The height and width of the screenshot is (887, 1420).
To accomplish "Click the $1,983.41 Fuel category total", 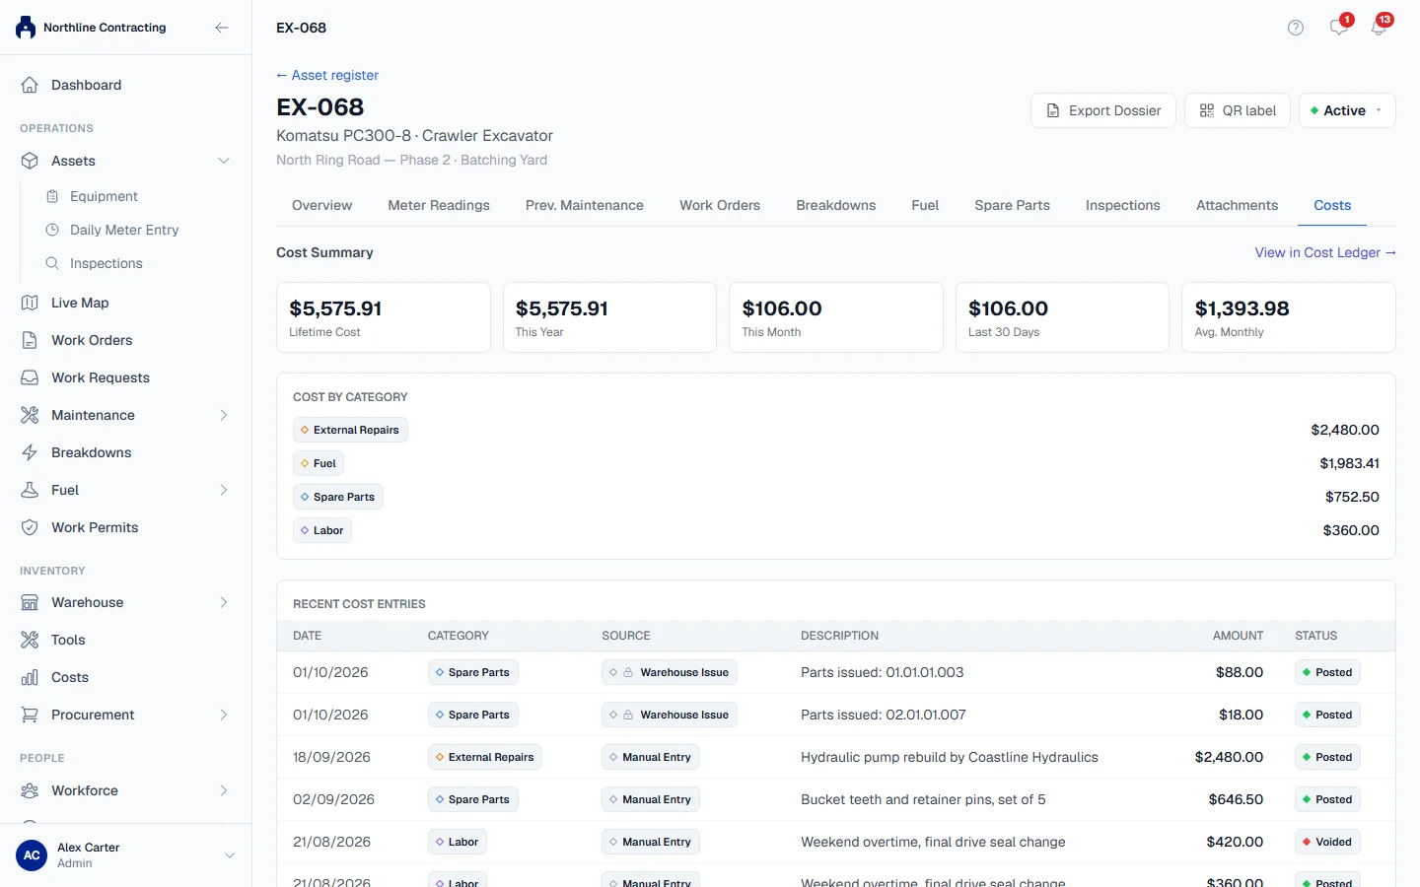I will coord(1349,463).
